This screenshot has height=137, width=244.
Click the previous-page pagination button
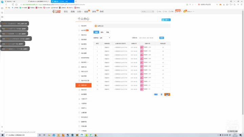click(x=156, y=95)
